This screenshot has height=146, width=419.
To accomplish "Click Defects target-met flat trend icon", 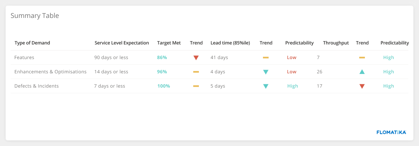I will (196, 86).
